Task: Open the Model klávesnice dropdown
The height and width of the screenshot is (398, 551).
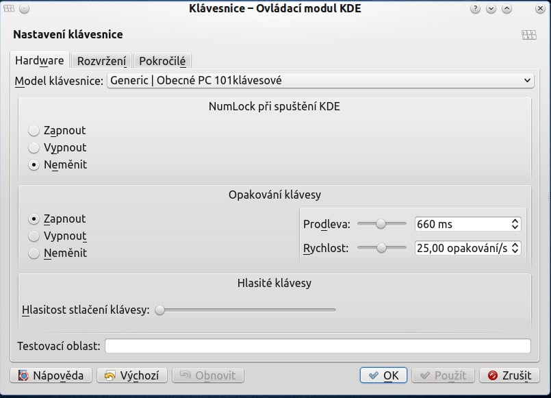Action: coord(320,81)
